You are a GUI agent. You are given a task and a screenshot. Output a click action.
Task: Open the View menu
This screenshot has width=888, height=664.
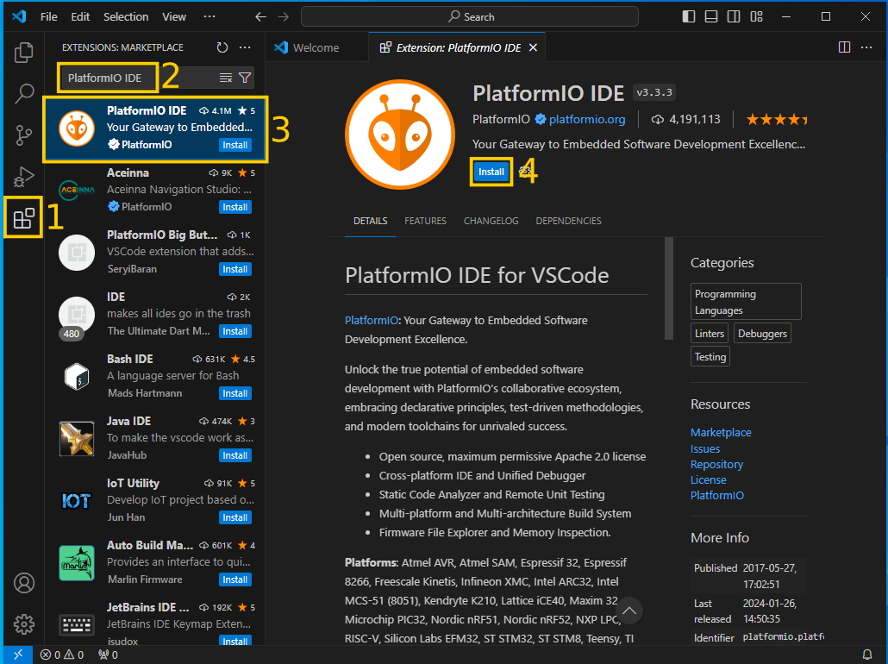(174, 17)
